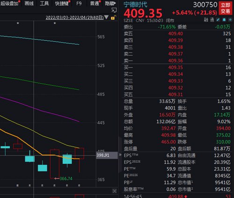Screen dimensions: 234x198
Task: Click the bell price alert icon
Action: (x=224, y=20)
